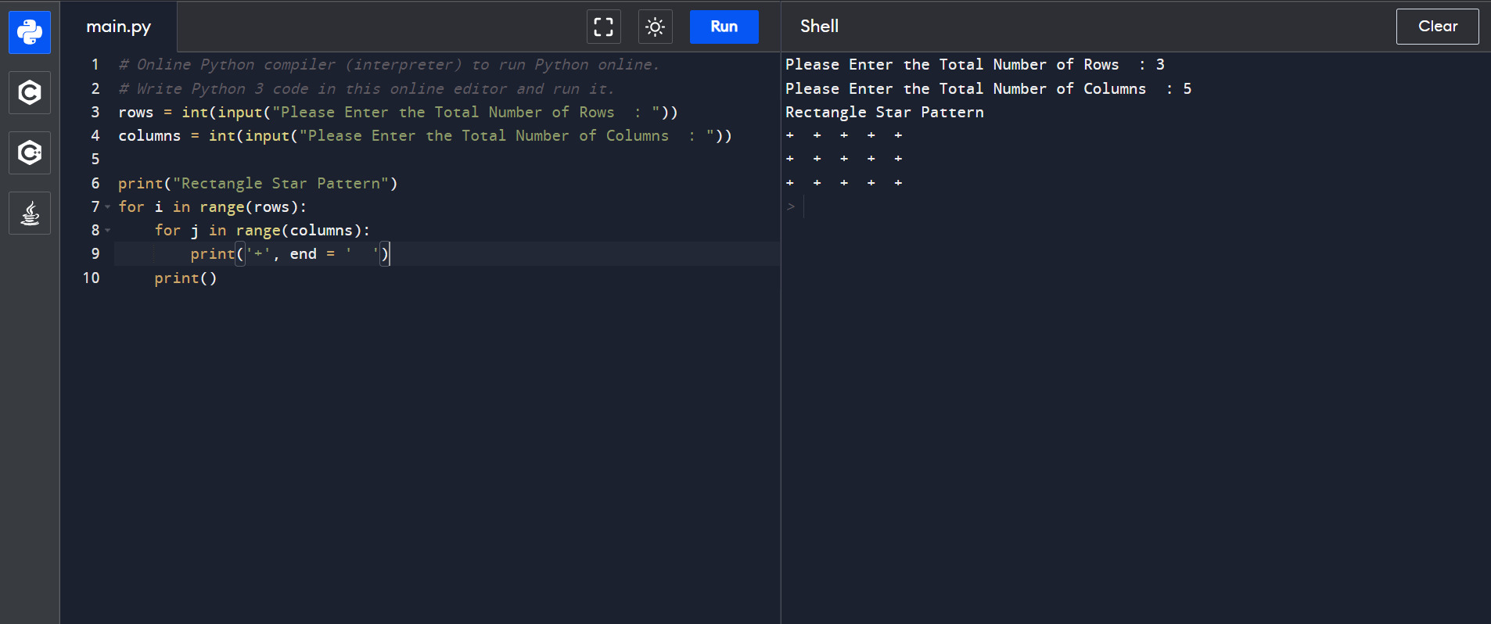Click the 'columns' variable at start of line 4
This screenshot has height=624, width=1491.
click(149, 136)
